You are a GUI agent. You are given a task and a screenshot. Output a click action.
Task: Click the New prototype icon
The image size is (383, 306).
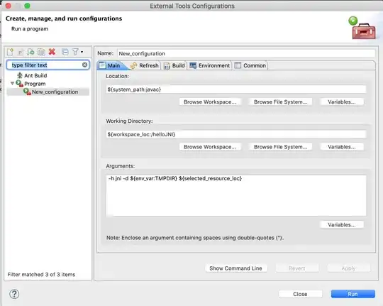click(21, 52)
